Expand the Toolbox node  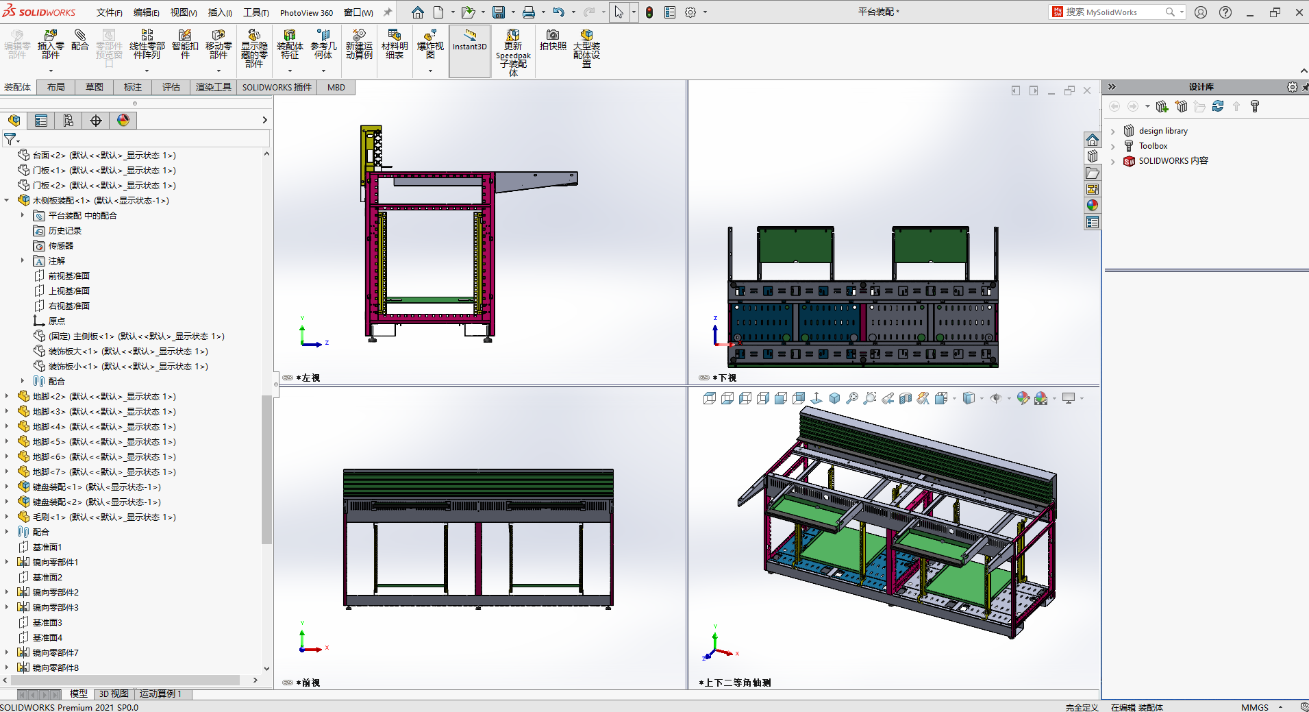[1113, 146]
